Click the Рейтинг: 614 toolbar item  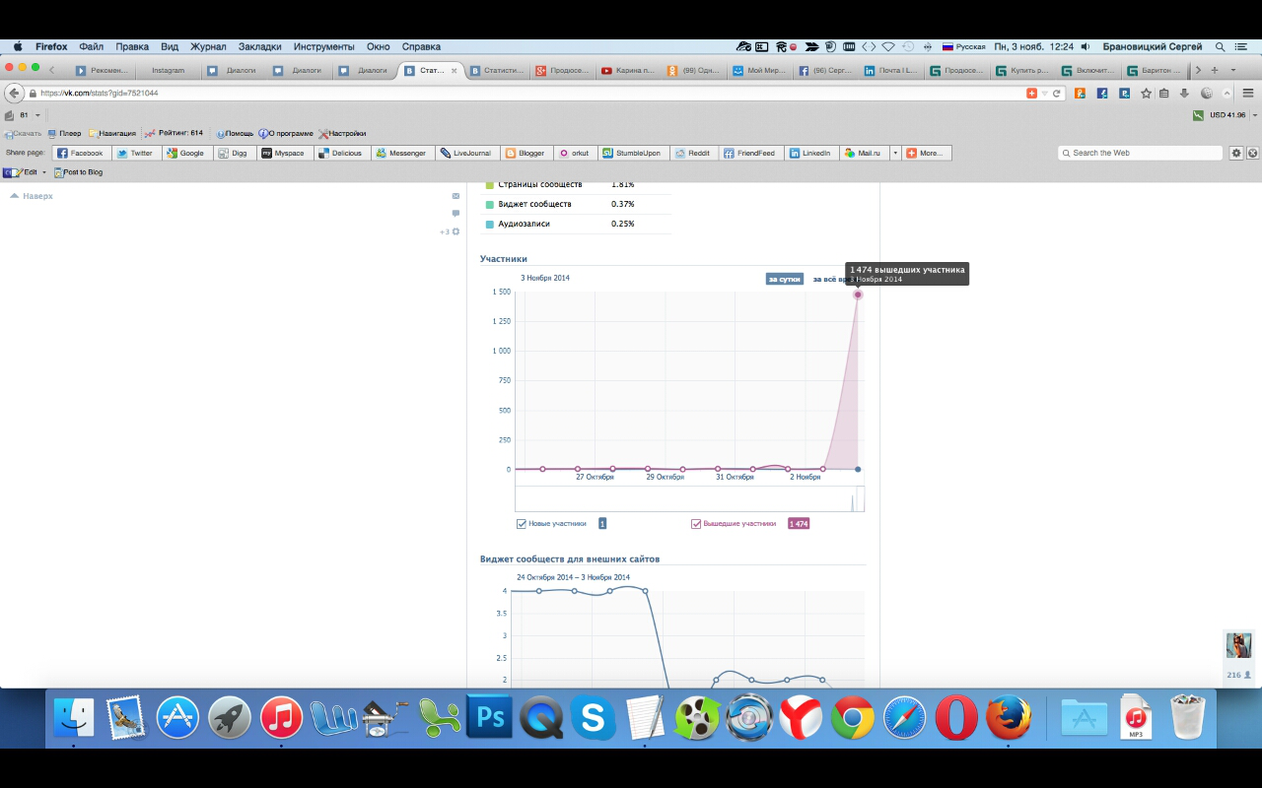pos(174,133)
